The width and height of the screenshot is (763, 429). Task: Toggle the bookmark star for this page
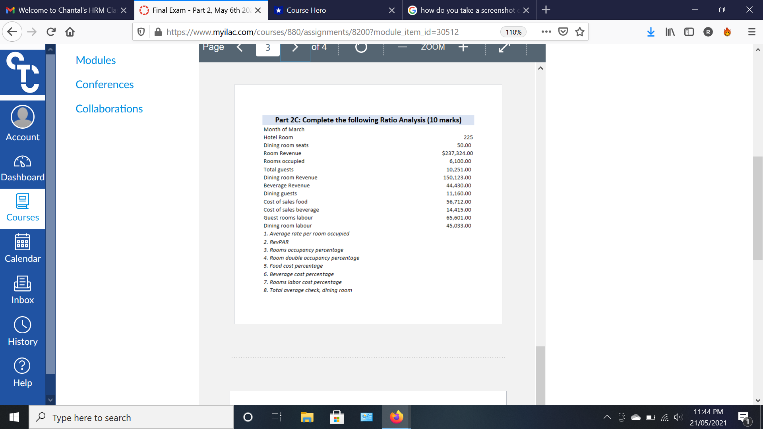pos(579,31)
